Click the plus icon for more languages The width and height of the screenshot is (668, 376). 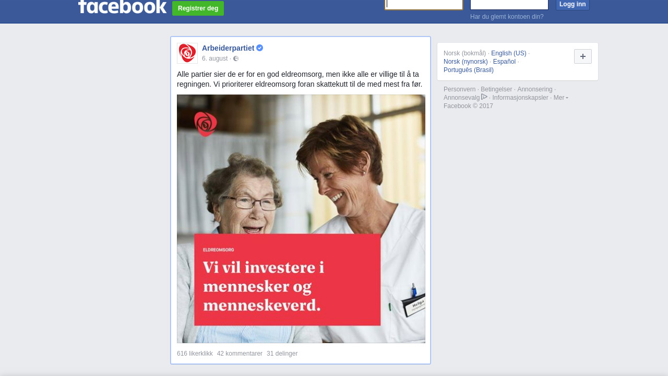tap(583, 56)
